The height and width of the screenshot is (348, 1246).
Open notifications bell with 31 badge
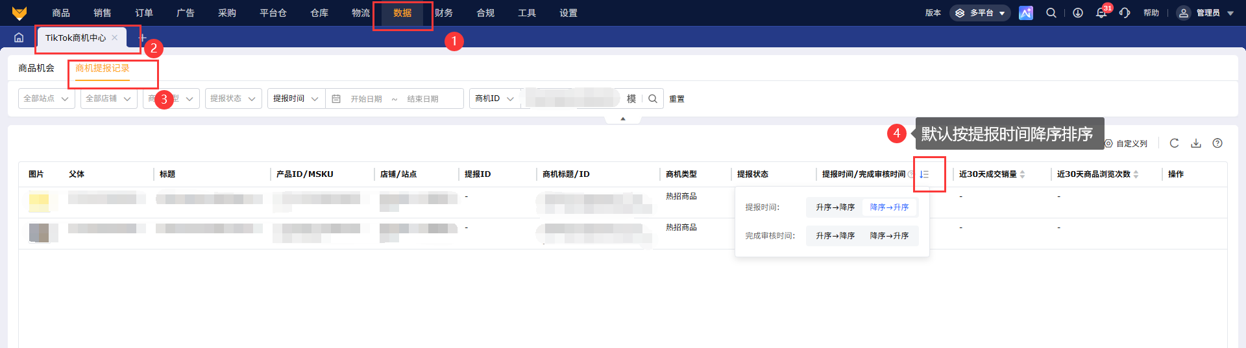(1101, 13)
